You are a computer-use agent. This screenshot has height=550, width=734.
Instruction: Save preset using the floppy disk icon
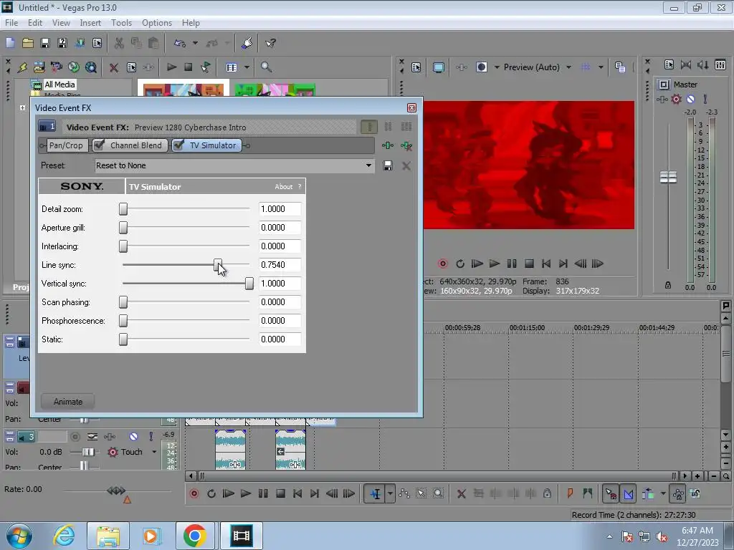(388, 165)
